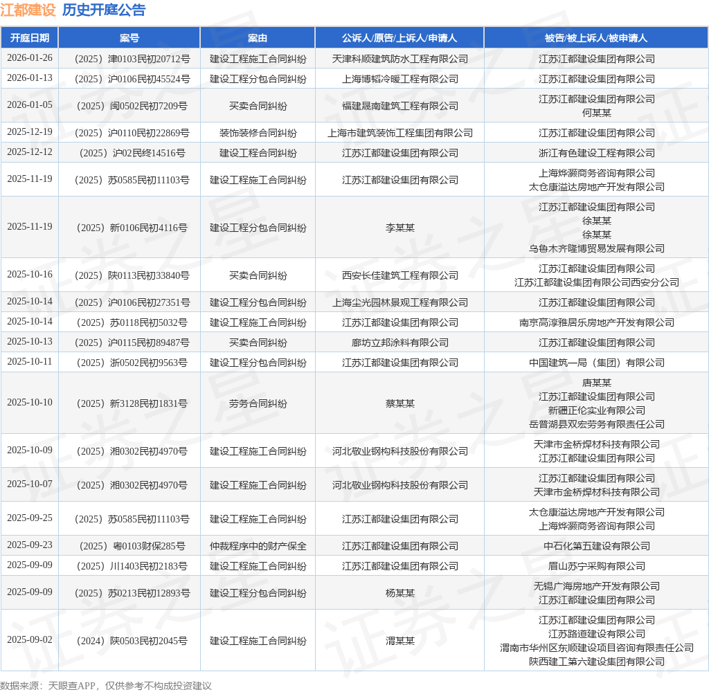Select date cell 2025-10-09
709x692 pixels.
(30, 450)
